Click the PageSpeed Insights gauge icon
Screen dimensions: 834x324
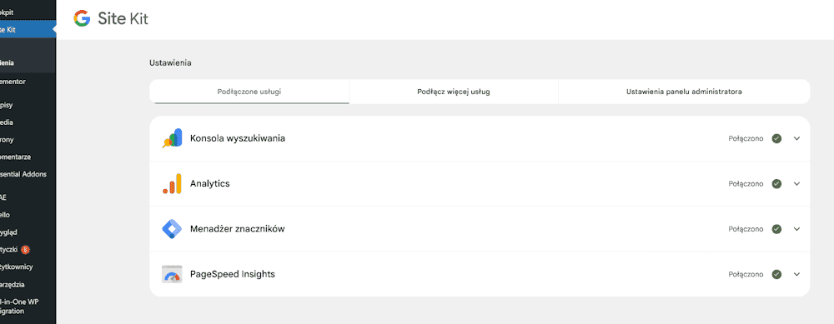click(172, 274)
